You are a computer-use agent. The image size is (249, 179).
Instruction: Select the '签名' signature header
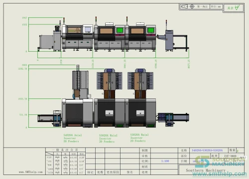click(129, 172)
